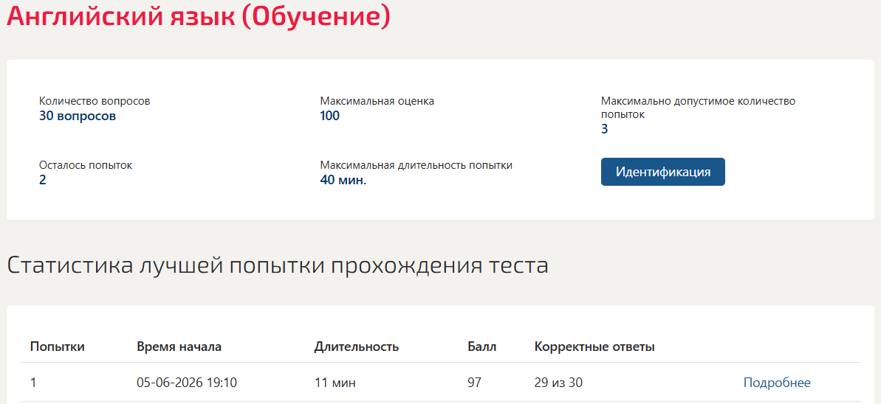Click the Идентификация button
The image size is (881, 404).
663,172
